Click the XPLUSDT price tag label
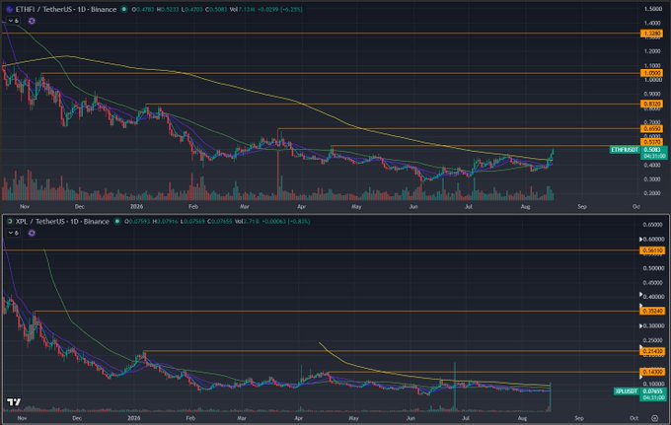The width and height of the screenshot is (671, 425). (x=627, y=391)
